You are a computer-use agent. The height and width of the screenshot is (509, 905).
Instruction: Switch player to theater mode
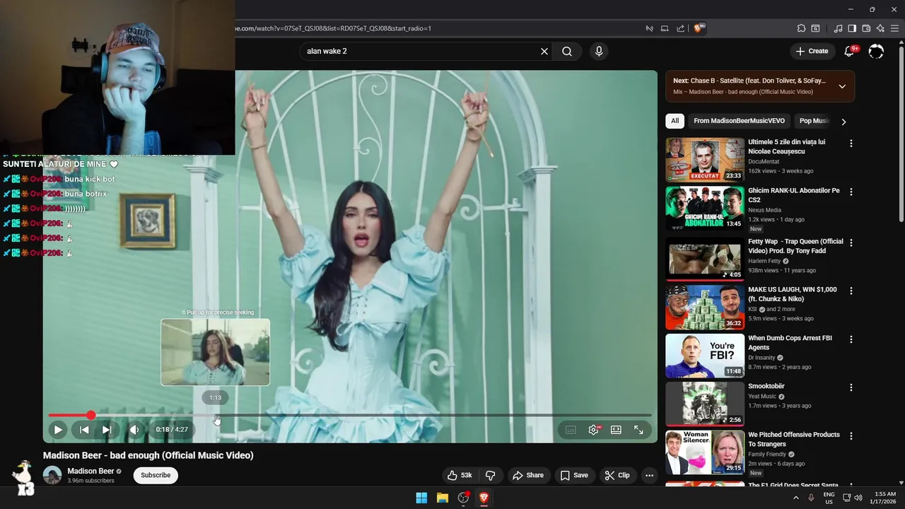pos(616,430)
